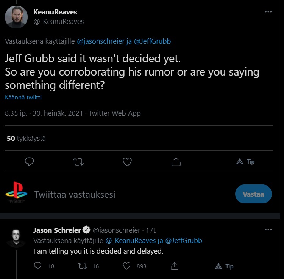Open more options on Jason Schreier's reply
This screenshot has width=284, height=279.
pos(268,230)
